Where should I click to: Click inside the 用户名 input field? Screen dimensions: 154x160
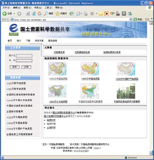tap(24, 56)
